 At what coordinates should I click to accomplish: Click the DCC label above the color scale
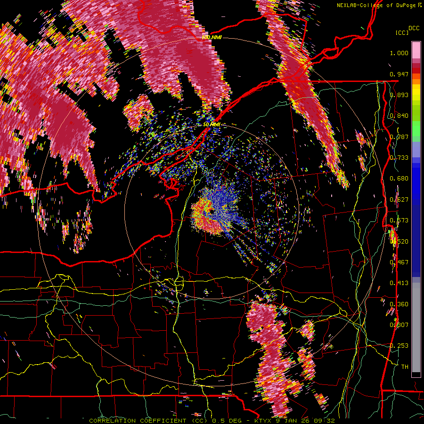coord(414,28)
